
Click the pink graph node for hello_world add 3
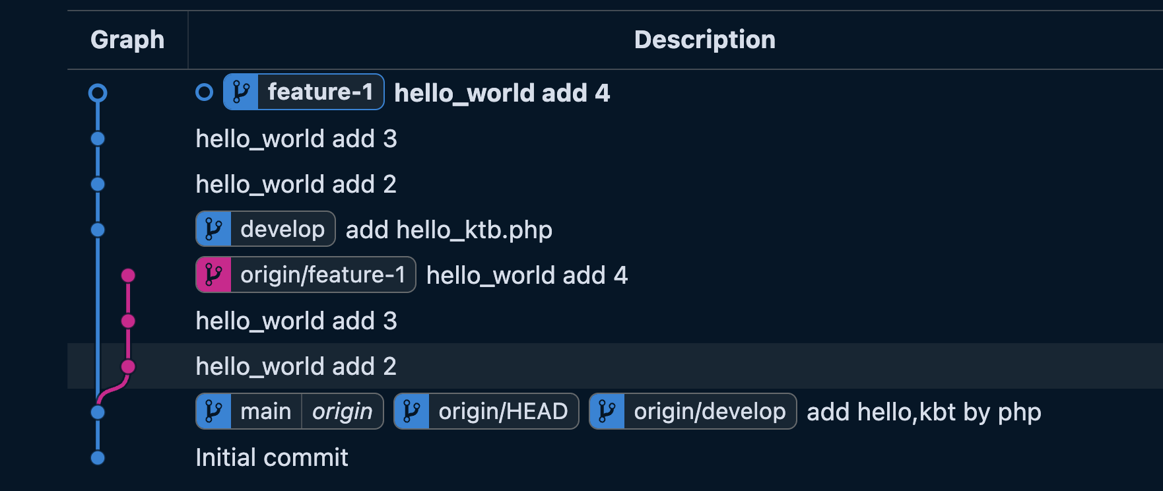coord(128,321)
